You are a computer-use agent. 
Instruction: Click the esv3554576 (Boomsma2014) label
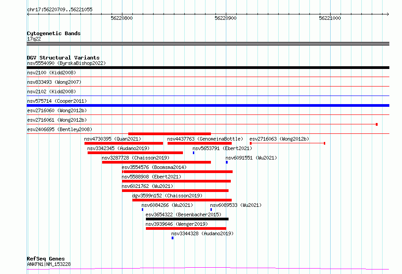tap(154, 167)
